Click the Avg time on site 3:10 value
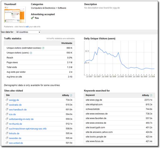160x149 pixels. (x=70, y=77)
